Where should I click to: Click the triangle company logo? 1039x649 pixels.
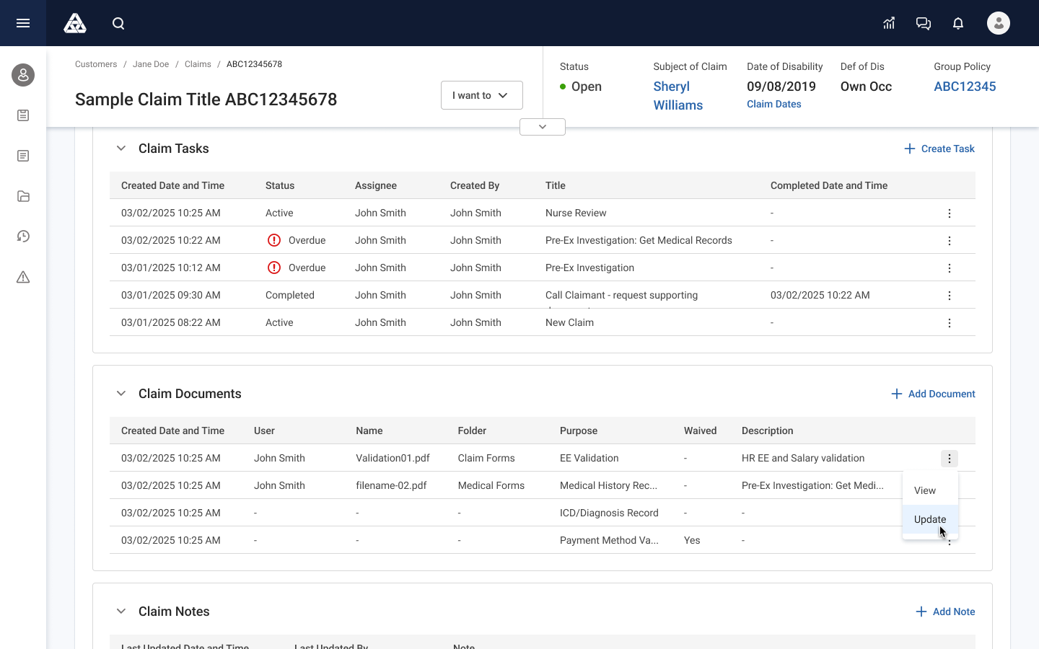coord(75,23)
